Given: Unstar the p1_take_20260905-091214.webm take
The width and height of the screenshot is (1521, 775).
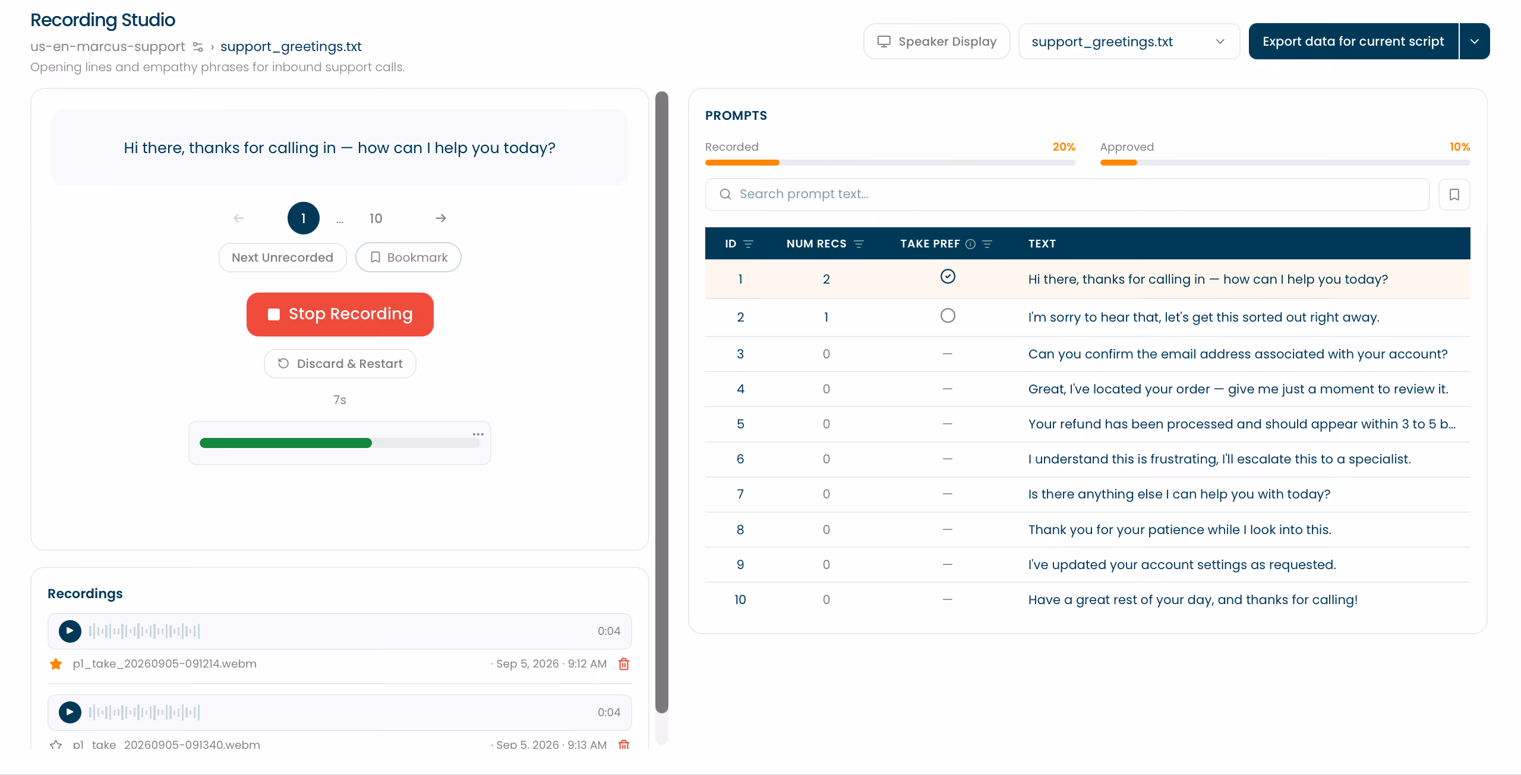Looking at the screenshot, I should coord(56,664).
